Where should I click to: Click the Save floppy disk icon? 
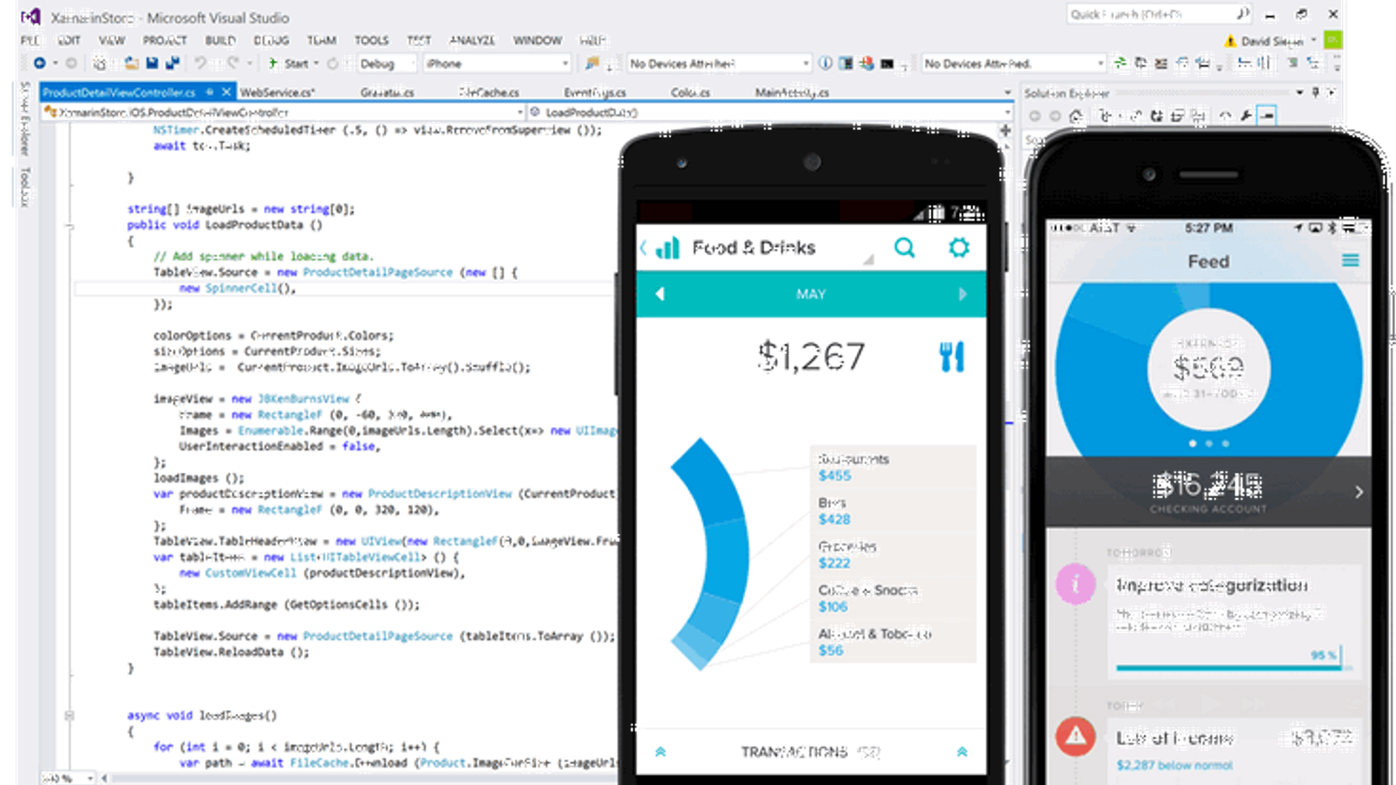(152, 63)
